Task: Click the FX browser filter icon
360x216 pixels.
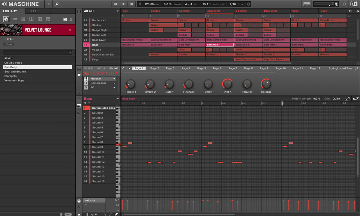Action: 40,19
